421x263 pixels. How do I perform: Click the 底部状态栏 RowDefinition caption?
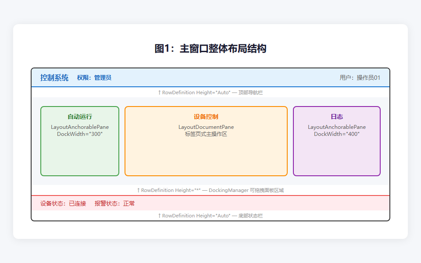[210, 216]
